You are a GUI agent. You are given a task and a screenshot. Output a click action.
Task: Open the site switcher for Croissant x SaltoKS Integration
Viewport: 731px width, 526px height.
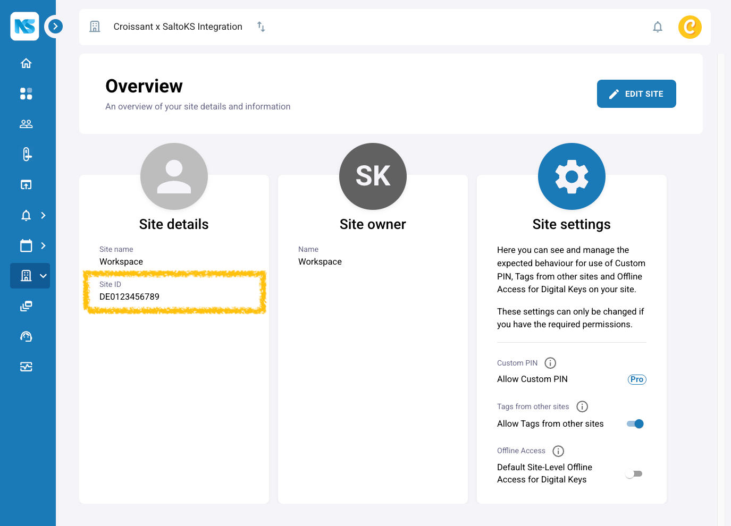coord(261,27)
